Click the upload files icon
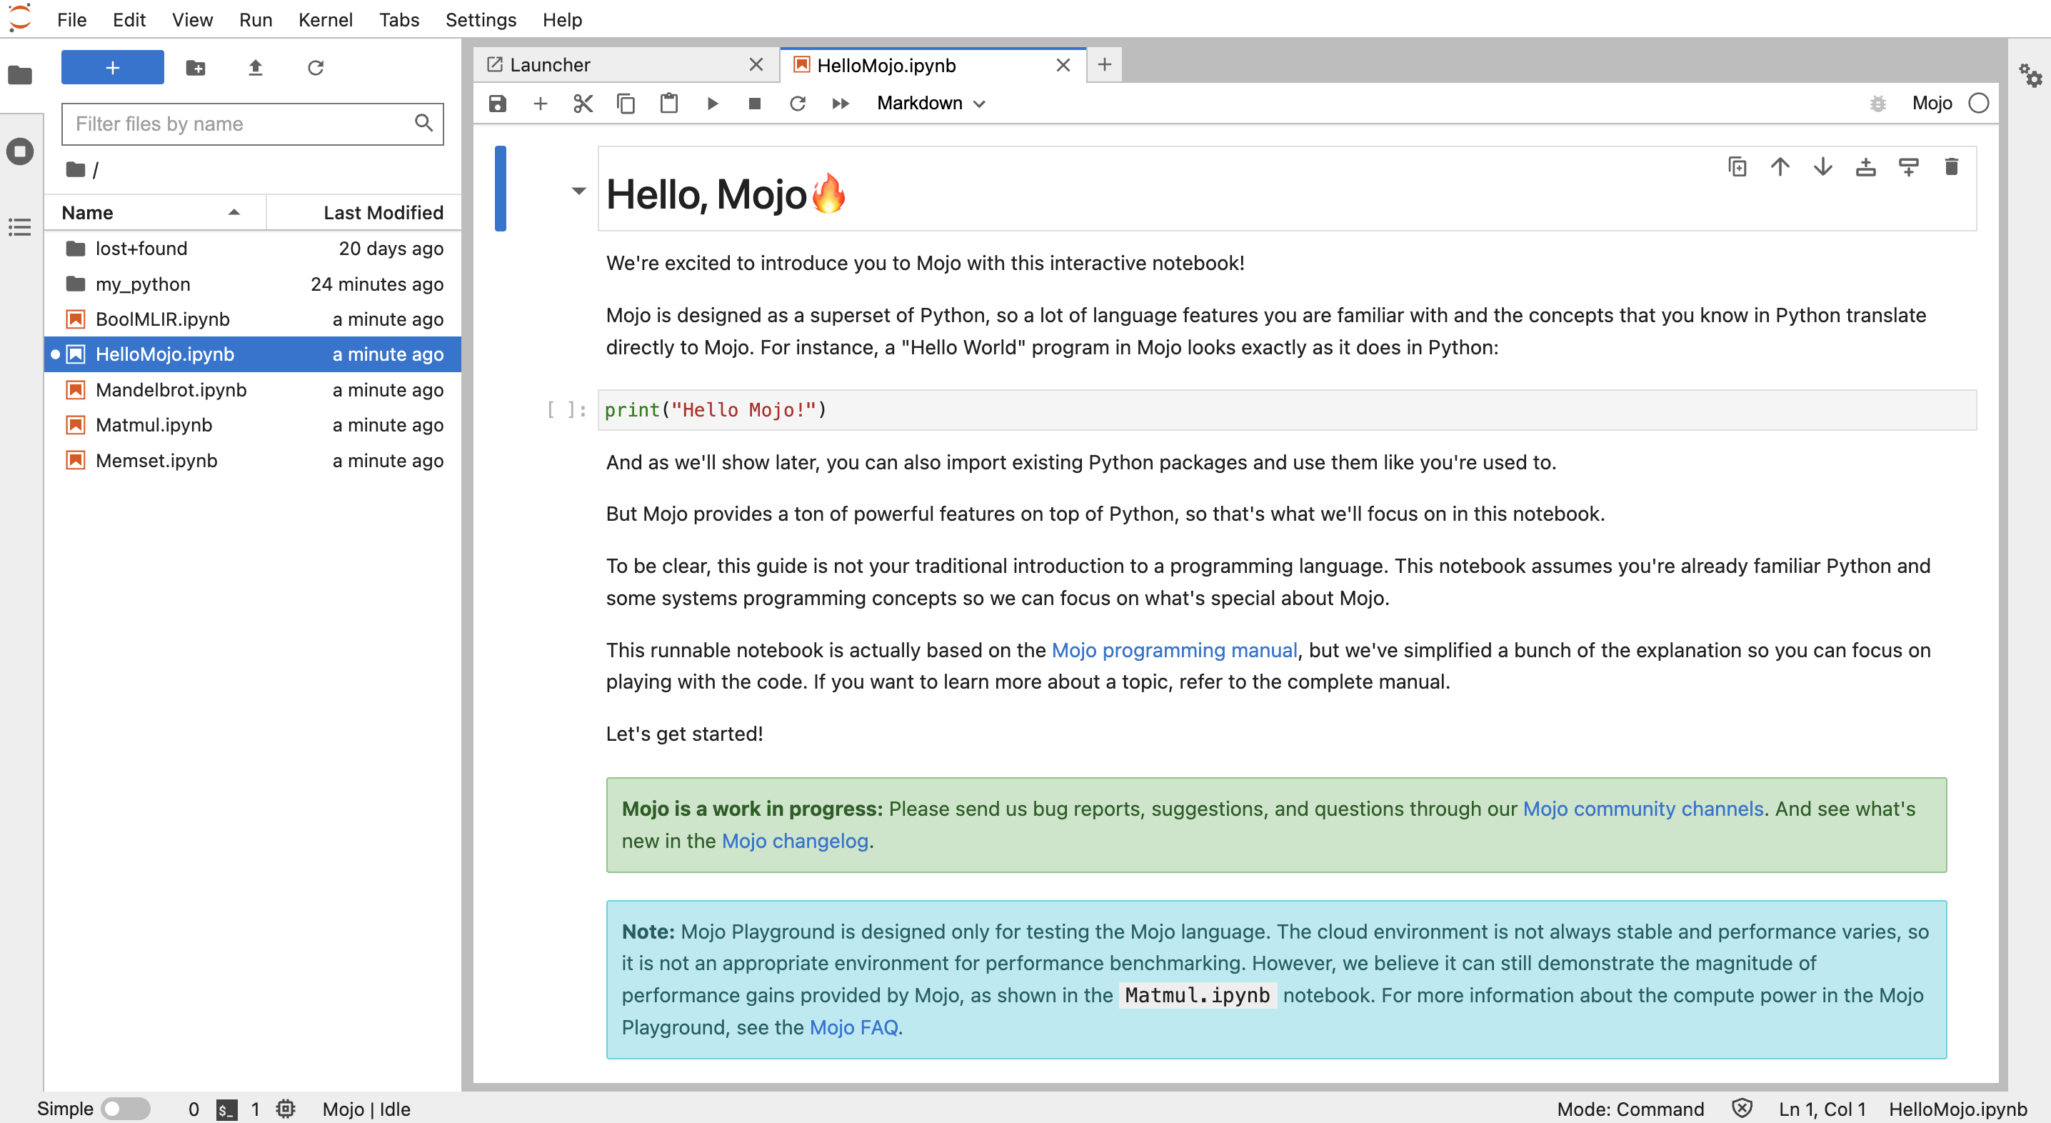 [255, 68]
